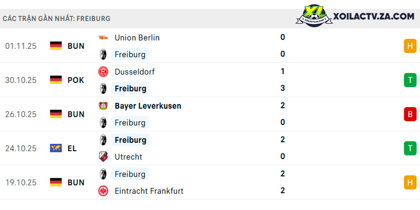Click the orange H badge for Union Berlin match
Screen dimensions: 420x210
(410, 46)
